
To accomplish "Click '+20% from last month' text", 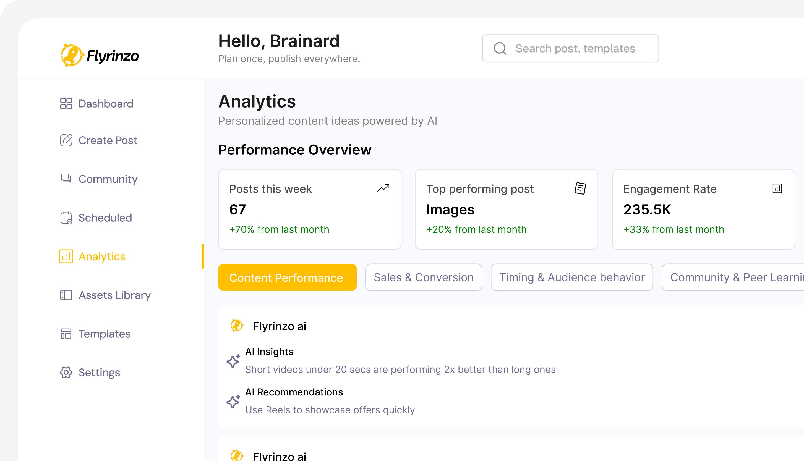I will pyautogui.click(x=476, y=229).
